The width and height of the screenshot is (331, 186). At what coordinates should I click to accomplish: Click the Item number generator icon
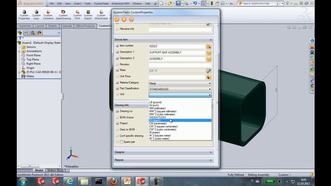(209, 47)
